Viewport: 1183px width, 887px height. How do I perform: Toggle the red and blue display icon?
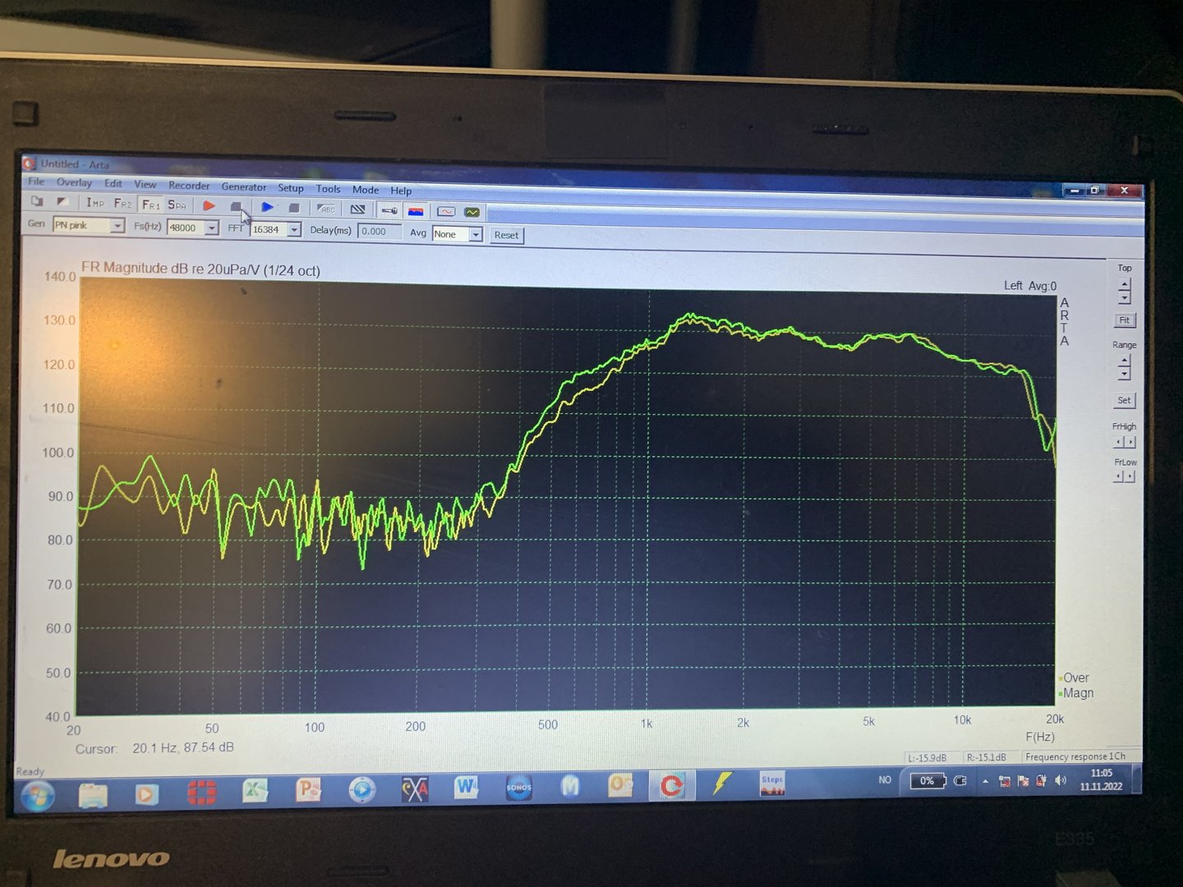coord(416,211)
